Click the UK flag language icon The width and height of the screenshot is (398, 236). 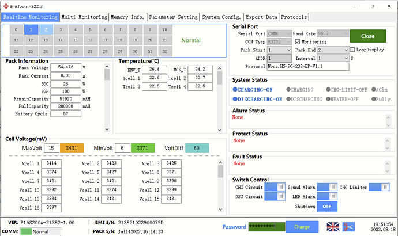pyautogui.click(x=333, y=227)
